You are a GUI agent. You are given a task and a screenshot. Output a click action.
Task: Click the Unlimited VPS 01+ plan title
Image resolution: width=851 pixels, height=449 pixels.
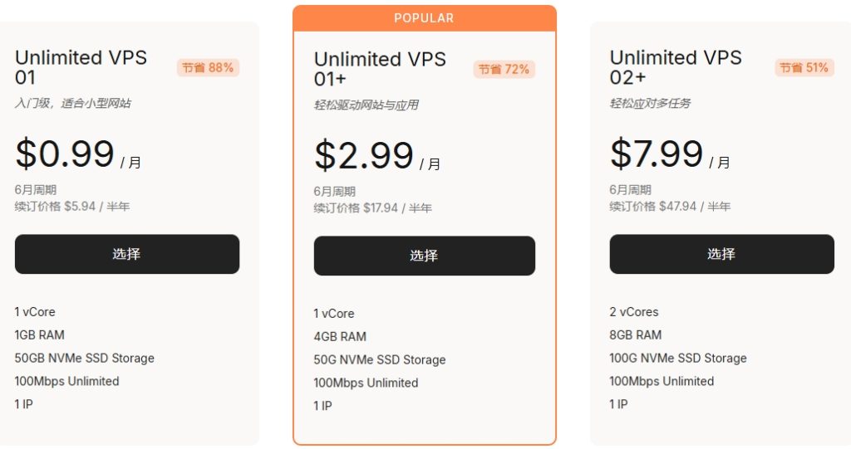(x=380, y=69)
